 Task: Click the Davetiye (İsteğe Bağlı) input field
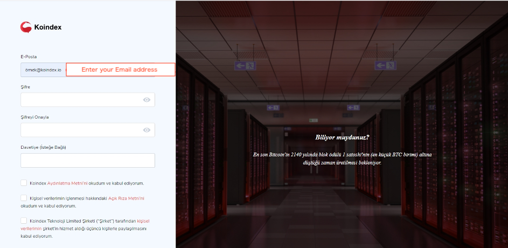click(87, 160)
